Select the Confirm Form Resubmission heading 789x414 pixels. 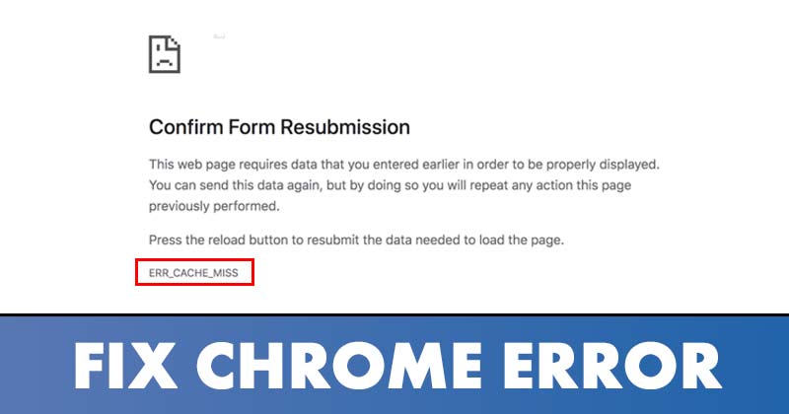(279, 127)
